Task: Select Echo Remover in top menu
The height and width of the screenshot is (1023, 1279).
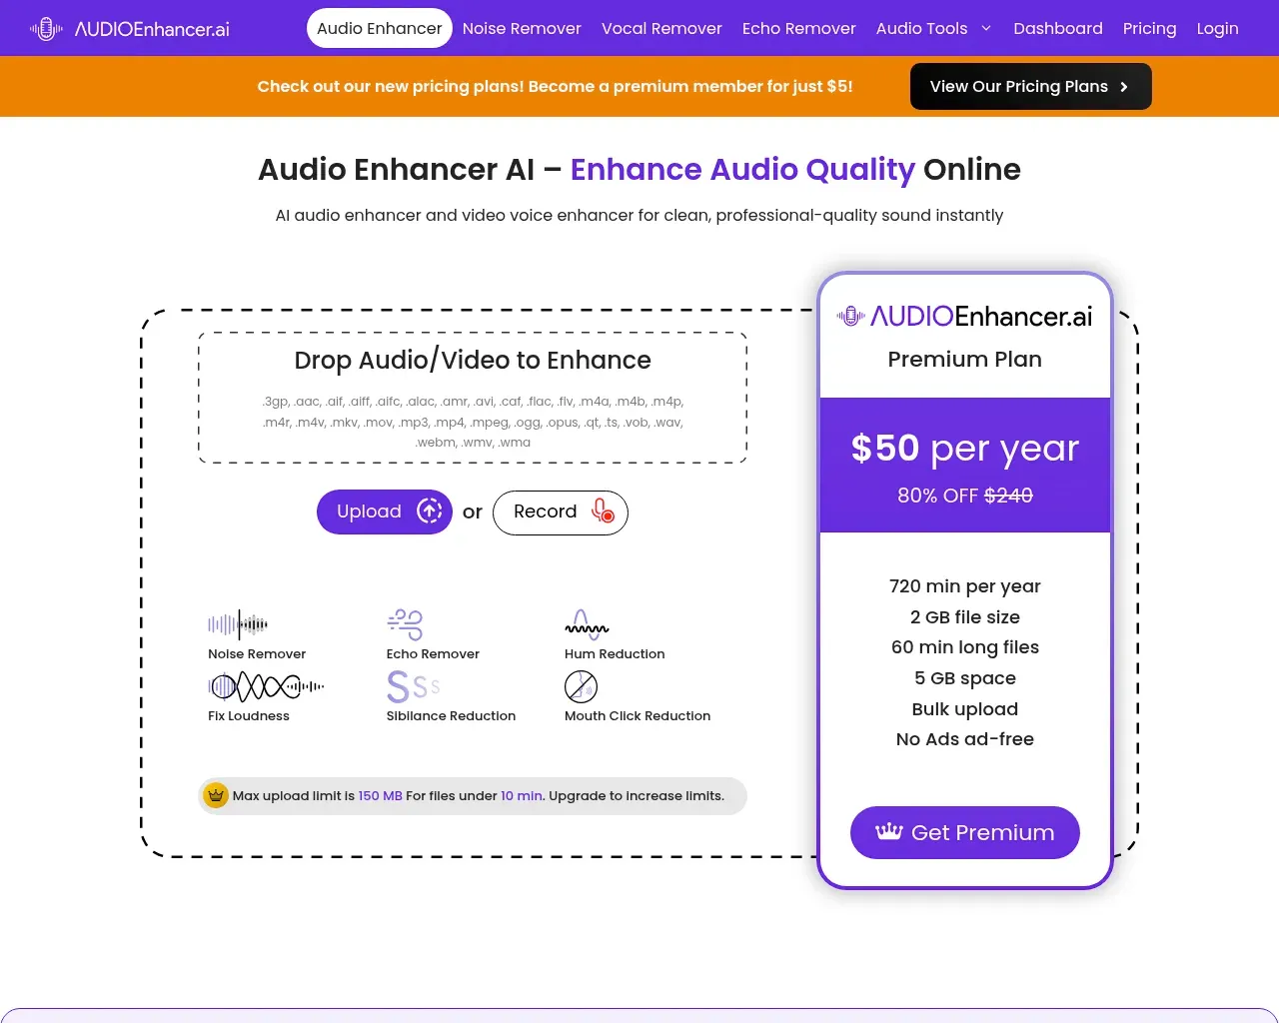Action: pyautogui.click(x=799, y=28)
